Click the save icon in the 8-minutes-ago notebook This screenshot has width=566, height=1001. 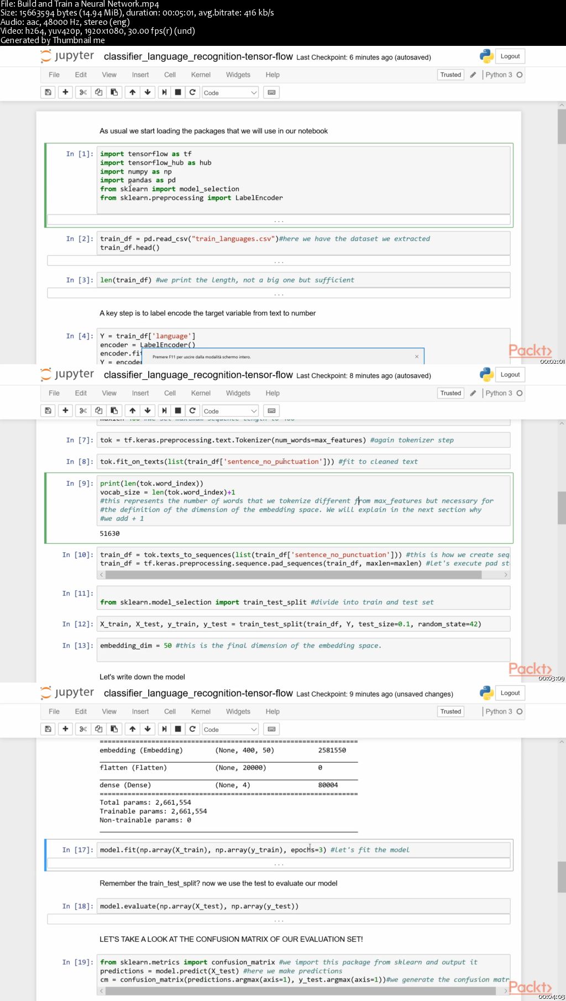pos(48,411)
